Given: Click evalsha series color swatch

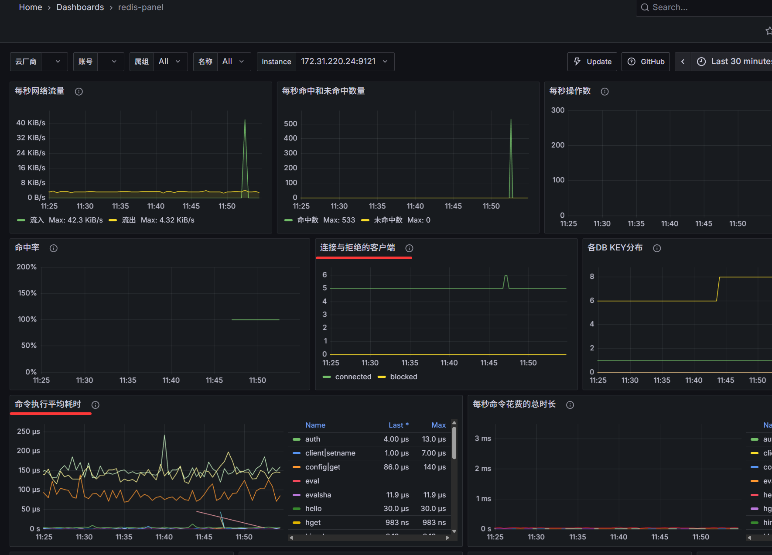Looking at the screenshot, I should (297, 495).
